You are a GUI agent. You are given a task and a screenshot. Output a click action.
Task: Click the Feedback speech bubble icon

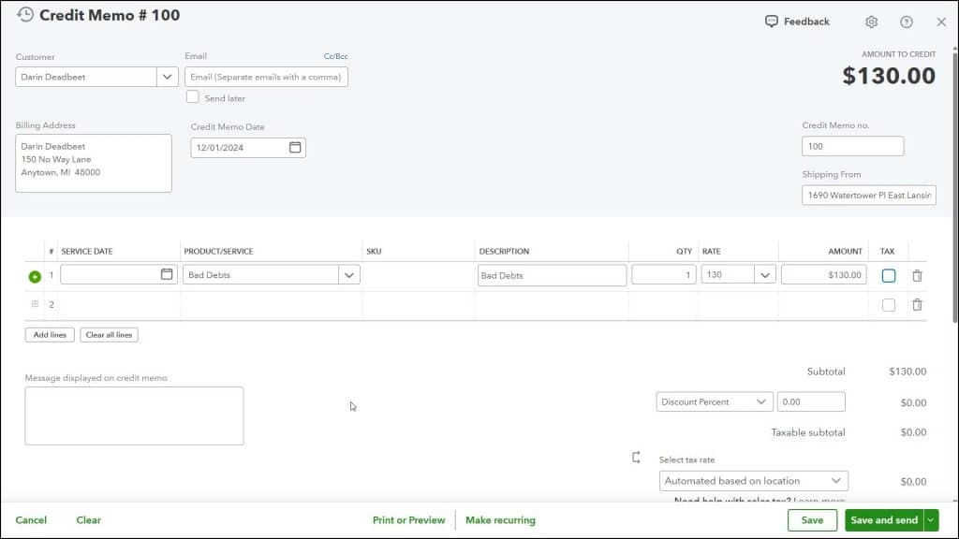tap(772, 22)
